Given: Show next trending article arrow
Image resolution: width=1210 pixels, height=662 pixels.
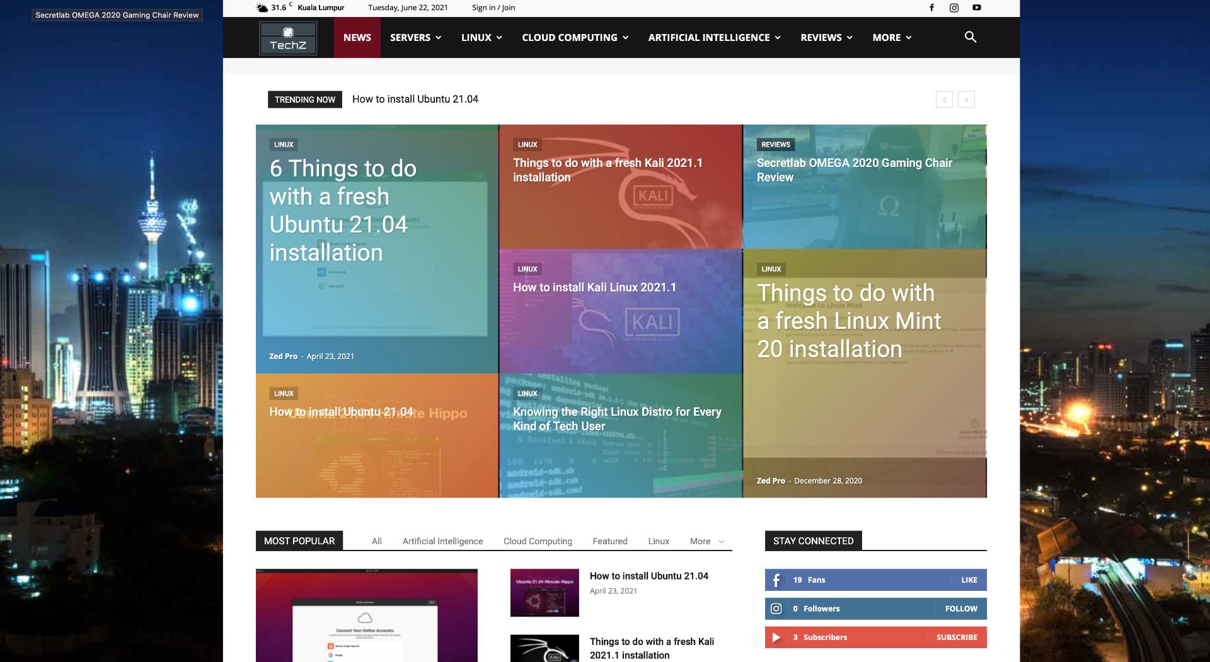Looking at the screenshot, I should pyautogui.click(x=966, y=100).
